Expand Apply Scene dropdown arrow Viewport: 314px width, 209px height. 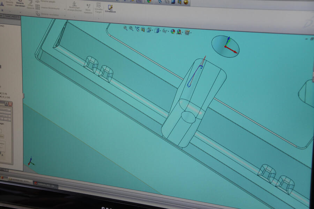point(182,32)
